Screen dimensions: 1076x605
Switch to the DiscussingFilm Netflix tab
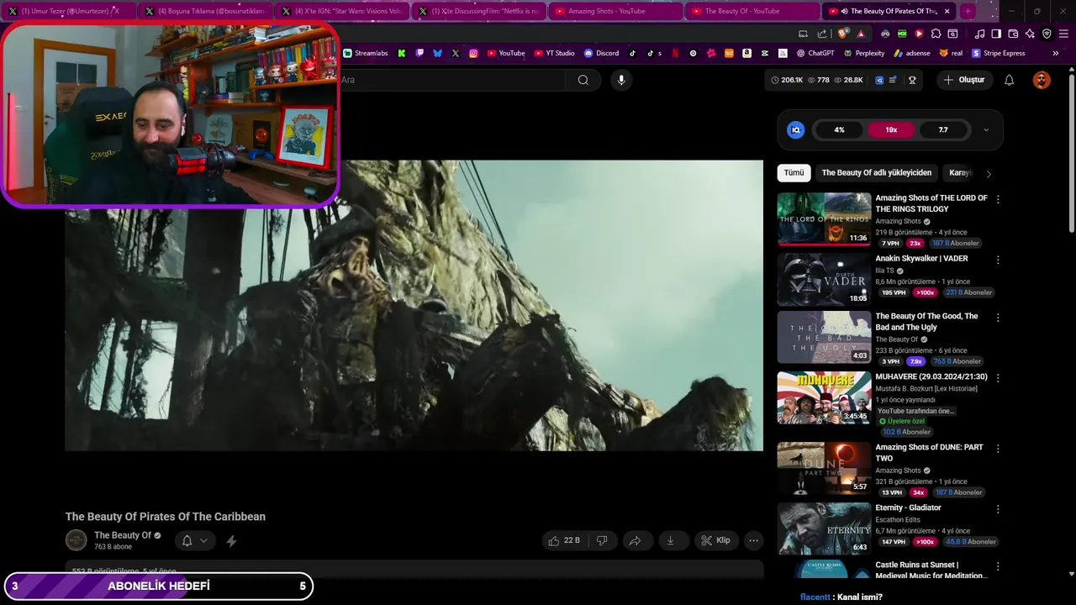(479, 11)
